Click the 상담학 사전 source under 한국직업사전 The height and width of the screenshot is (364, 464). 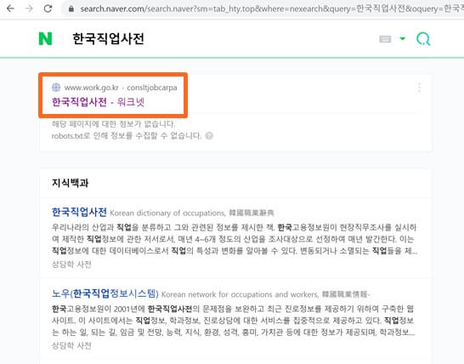click(71, 264)
